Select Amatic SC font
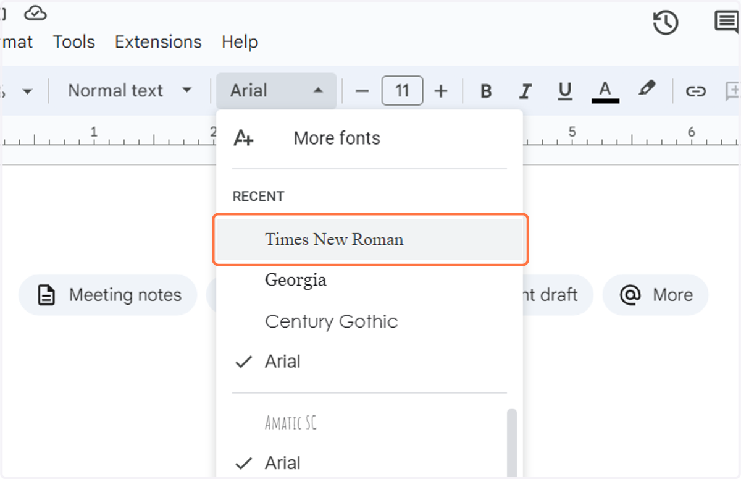 tap(362, 423)
